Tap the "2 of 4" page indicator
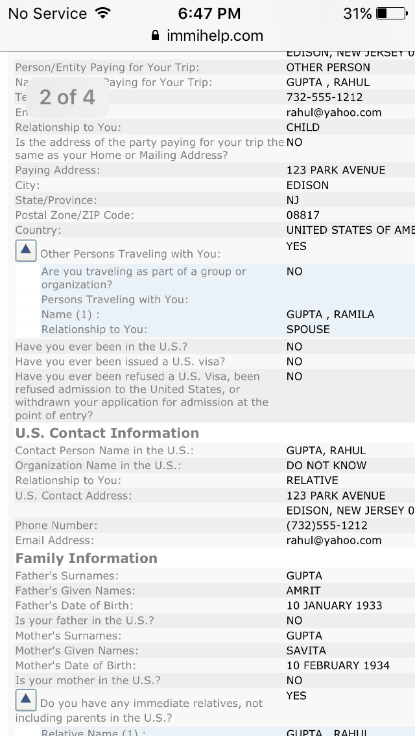 point(67,97)
